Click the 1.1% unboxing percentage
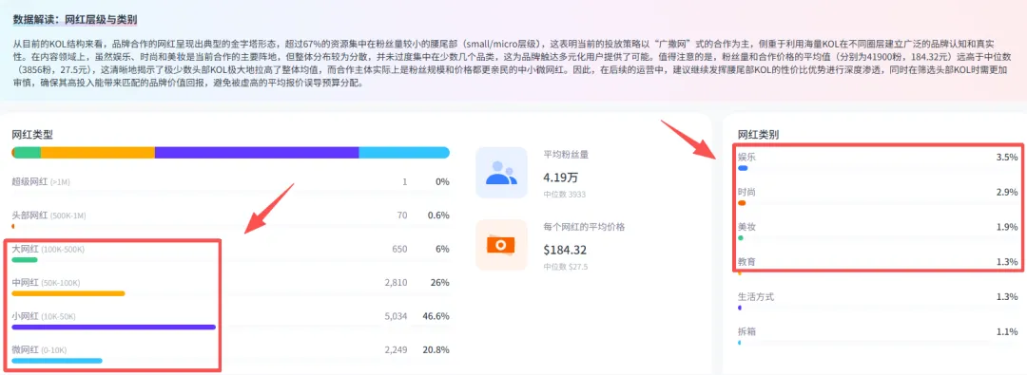 (x=1007, y=331)
